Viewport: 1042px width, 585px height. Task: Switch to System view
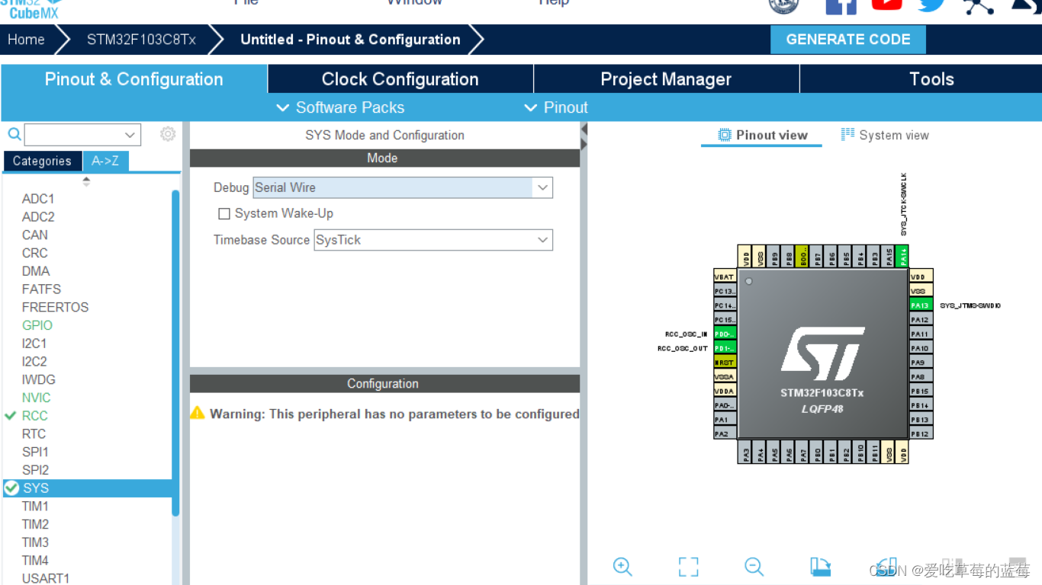tap(885, 135)
